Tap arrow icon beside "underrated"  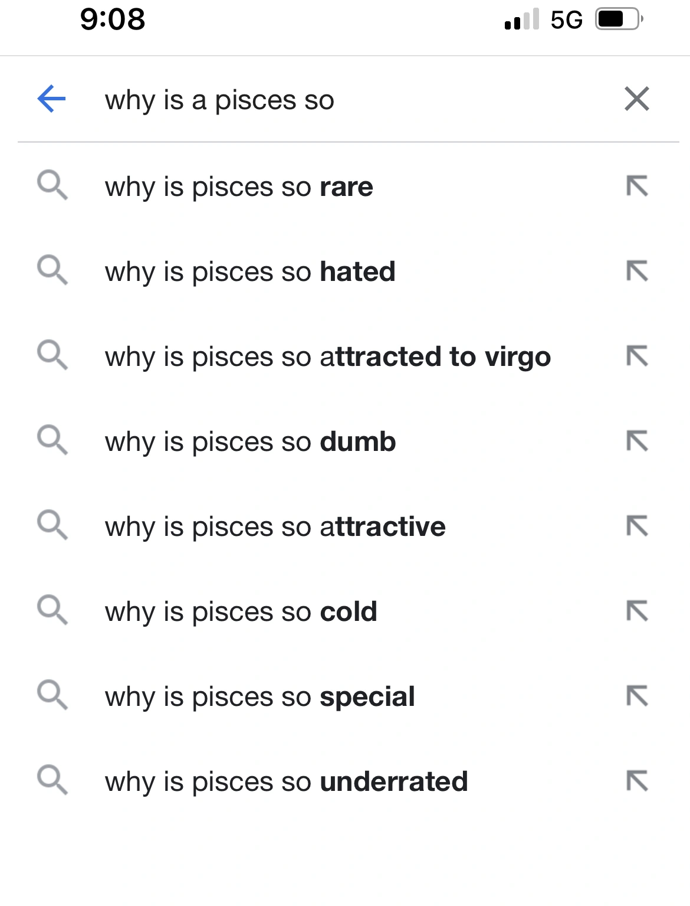click(x=637, y=781)
